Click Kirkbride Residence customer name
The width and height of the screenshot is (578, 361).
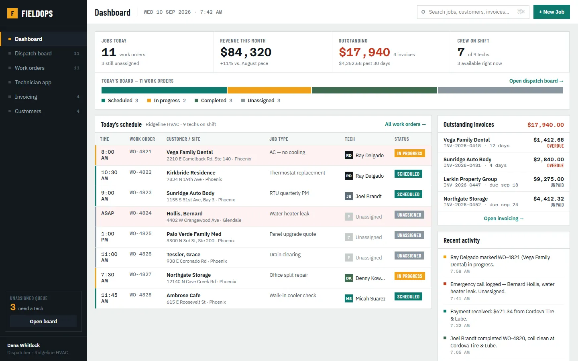point(191,173)
